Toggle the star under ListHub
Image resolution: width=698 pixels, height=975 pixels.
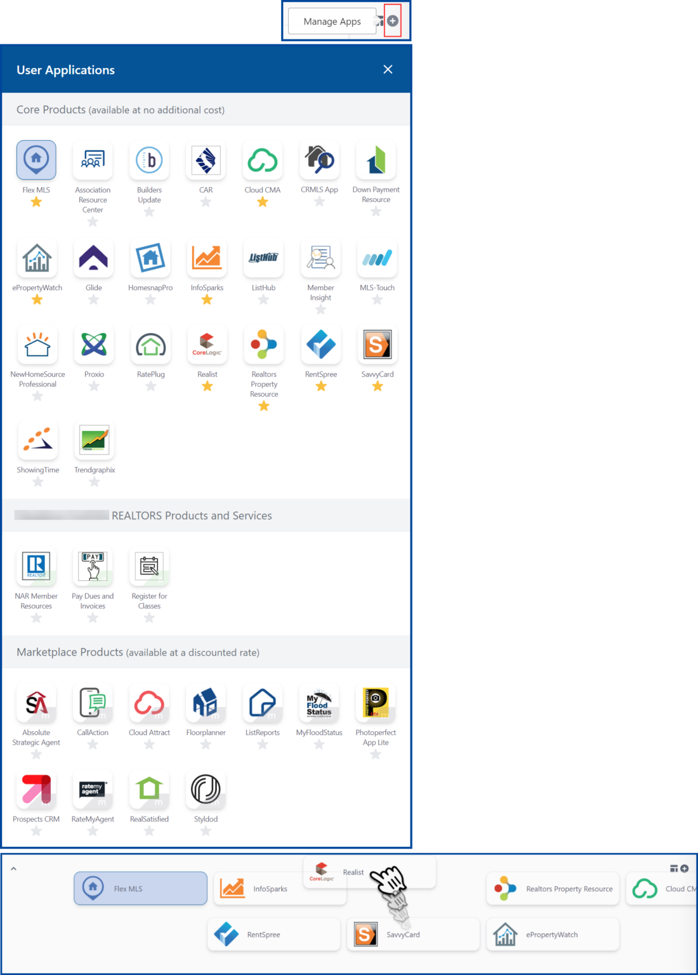(x=263, y=299)
